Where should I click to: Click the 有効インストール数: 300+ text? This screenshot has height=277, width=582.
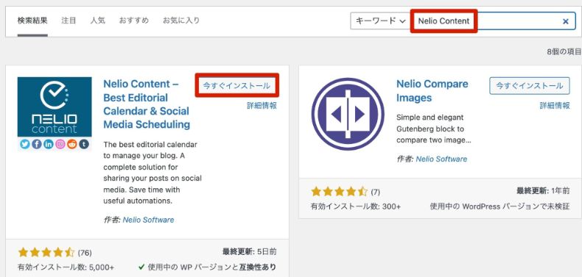click(356, 206)
